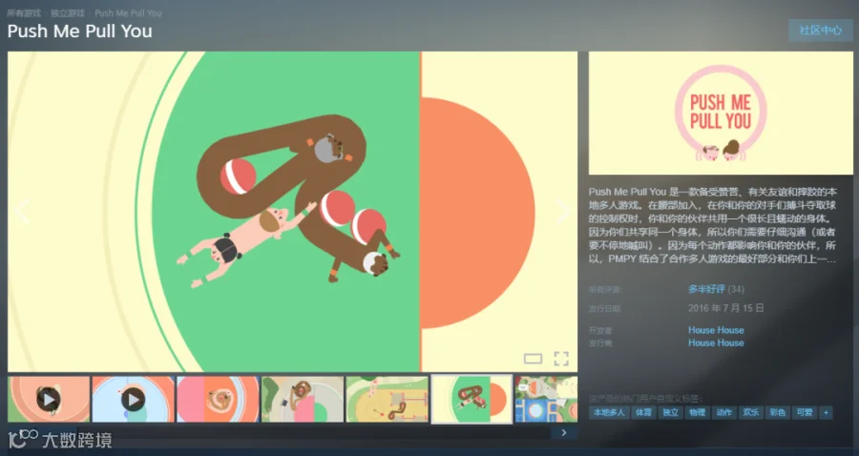The height and width of the screenshot is (456, 859).
Task: Go to next screenshot with right arrow
Action: [x=563, y=211]
